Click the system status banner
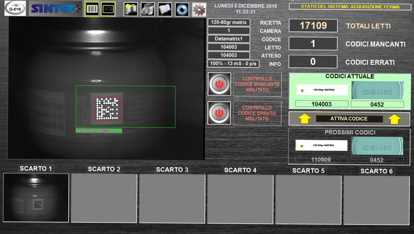The image size is (414, 234). click(350, 6)
